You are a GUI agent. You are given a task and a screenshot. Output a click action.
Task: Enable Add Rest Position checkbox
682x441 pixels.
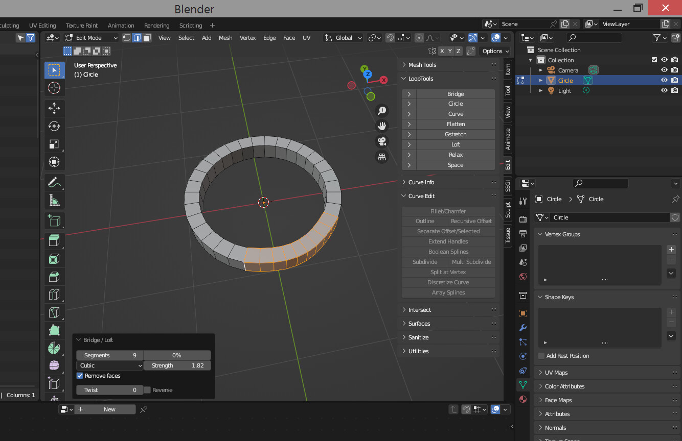click(541, 356)
